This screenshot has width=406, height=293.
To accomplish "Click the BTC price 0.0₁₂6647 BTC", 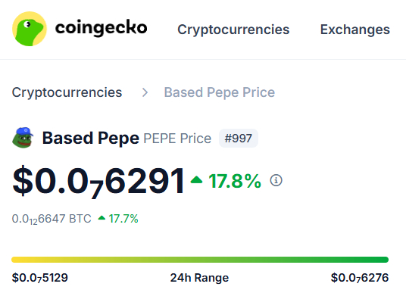I will point(52,219).
